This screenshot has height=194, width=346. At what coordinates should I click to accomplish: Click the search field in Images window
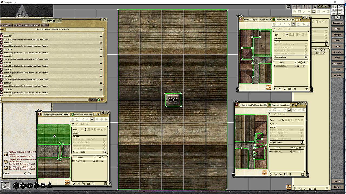pos(45,100)
